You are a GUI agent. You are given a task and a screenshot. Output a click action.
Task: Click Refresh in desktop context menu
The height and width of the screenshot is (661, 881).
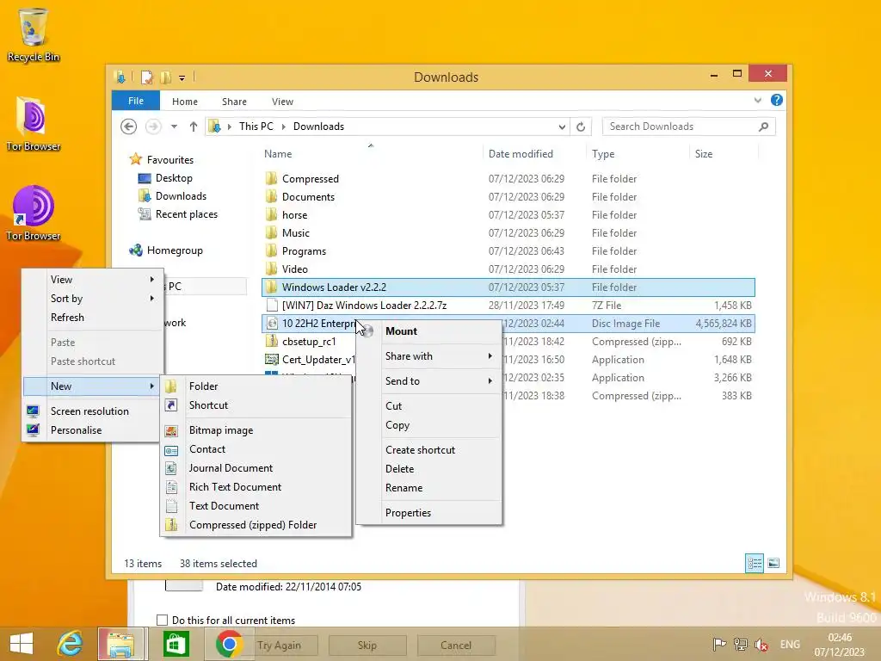(93, 318)
